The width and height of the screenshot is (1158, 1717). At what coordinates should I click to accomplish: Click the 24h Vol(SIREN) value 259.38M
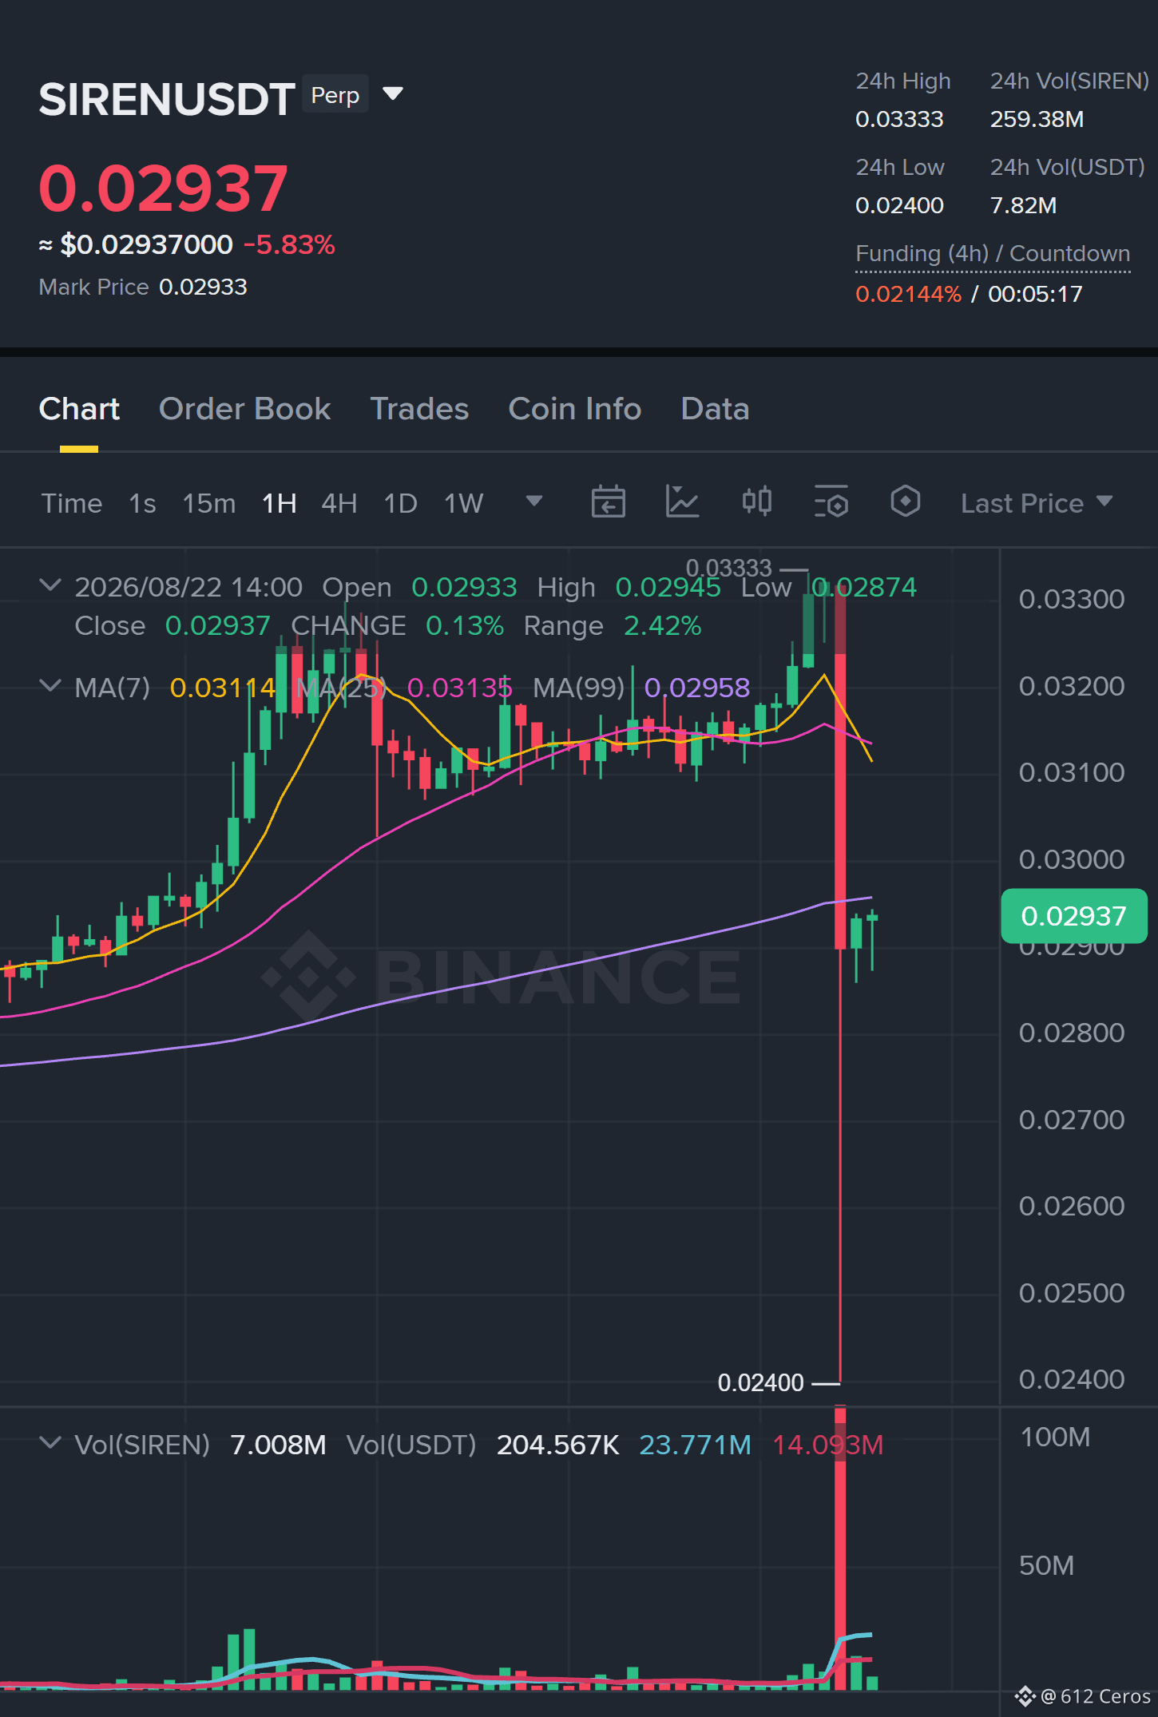1037,119
